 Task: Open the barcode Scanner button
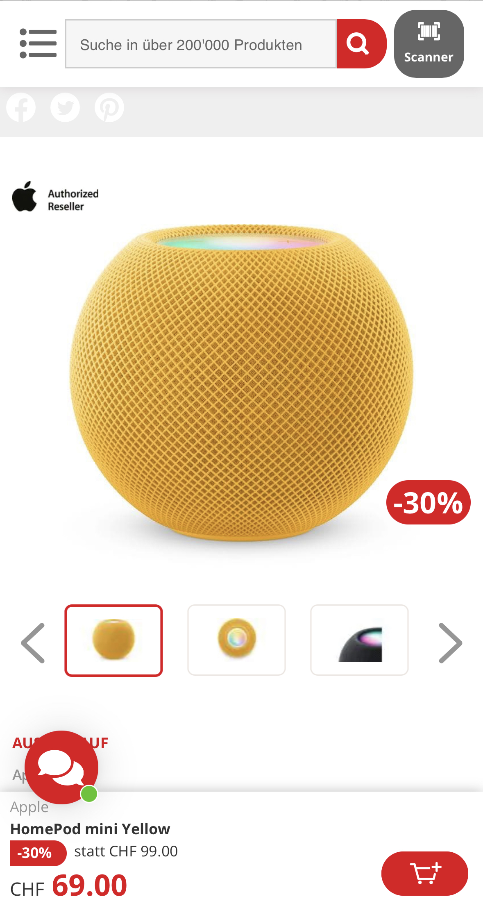[x=429, y=44]
